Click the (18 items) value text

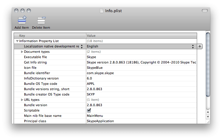[x=95, y=41]
